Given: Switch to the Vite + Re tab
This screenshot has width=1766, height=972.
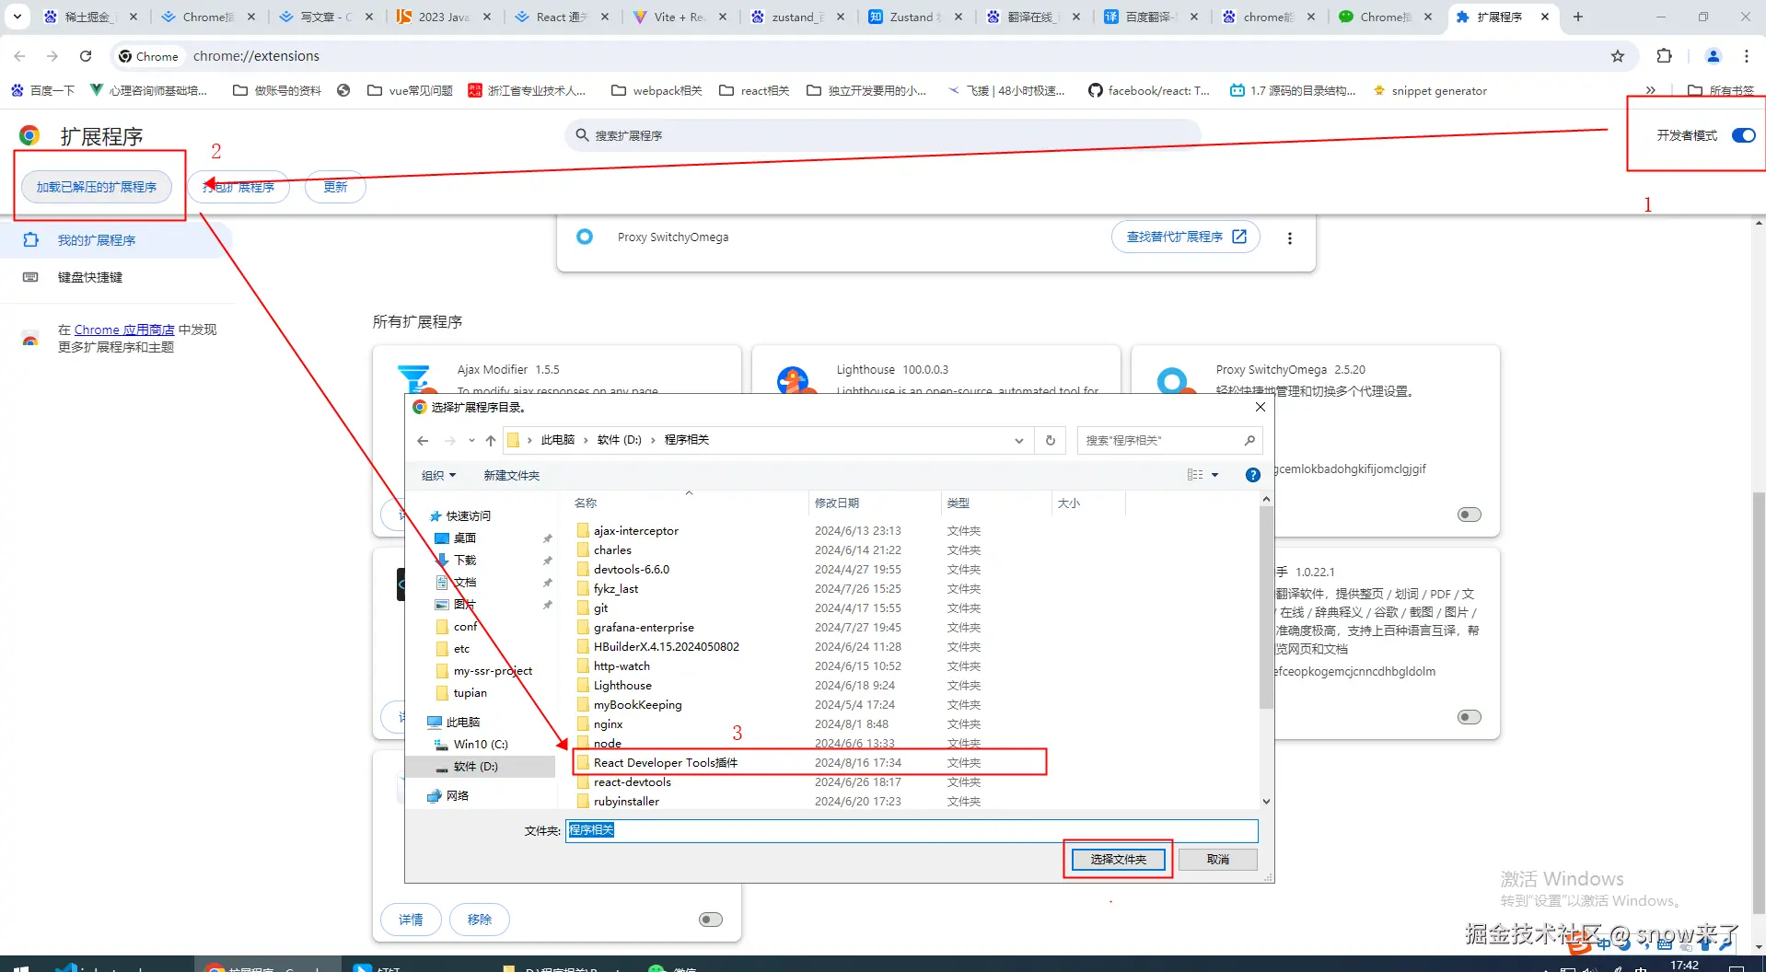Looking at the screenshot, I should tap(680, 17).
